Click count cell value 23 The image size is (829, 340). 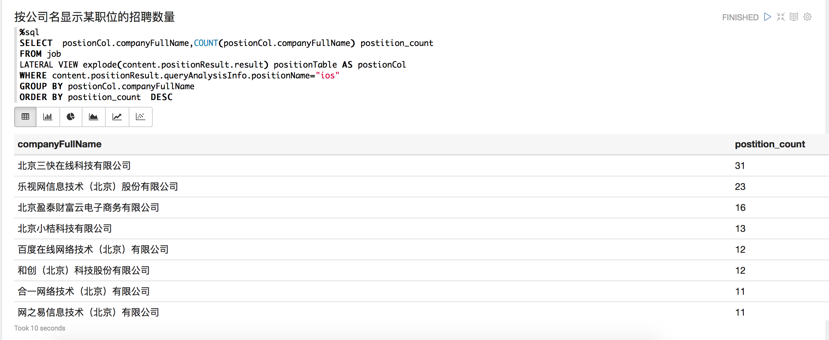coord(740,187)
